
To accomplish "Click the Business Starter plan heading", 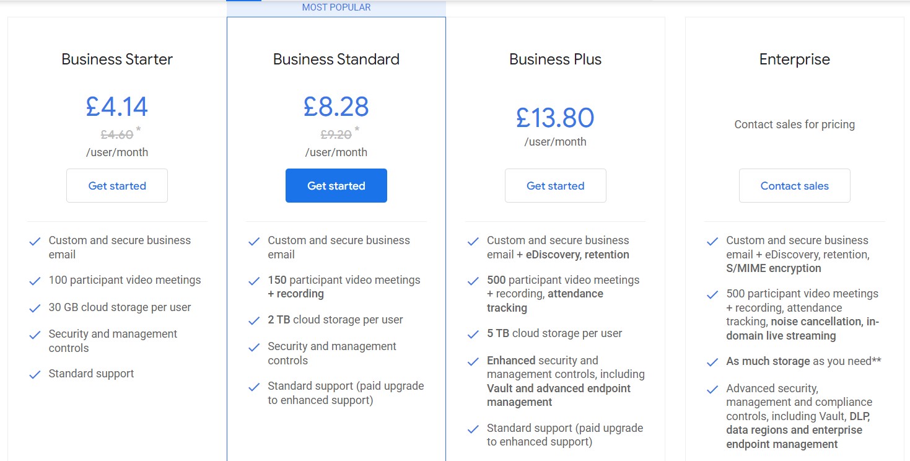I will (x=117, y=59).
